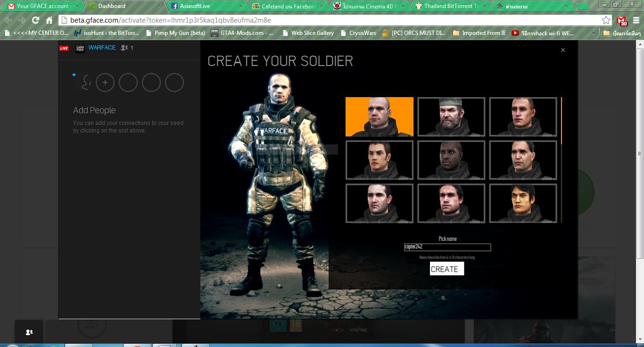Open the GTA4-Mods.com bookmark
Screen dimensions: 644x347
click(x=242, y=33)
